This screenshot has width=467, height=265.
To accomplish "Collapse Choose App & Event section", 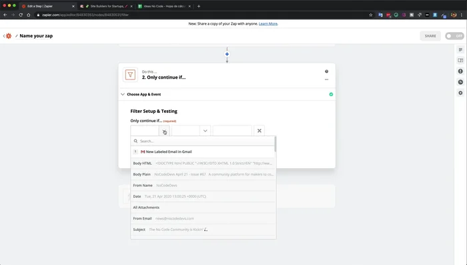I will [x=122, y=94].
